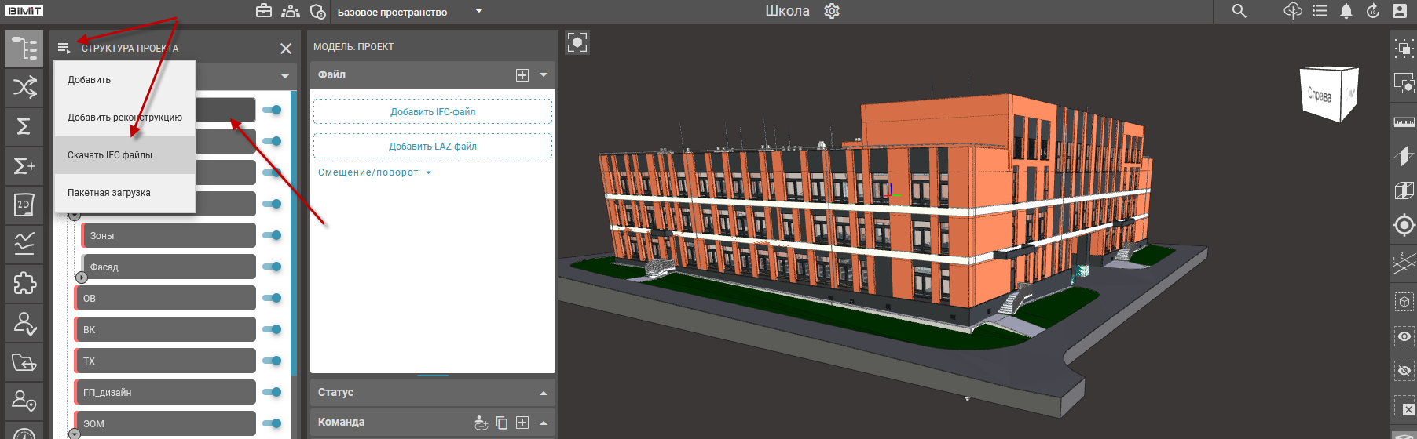Click the Добавить LAZ-файл button
Viewport: 1417px width, 439px height.
(433, 147)
